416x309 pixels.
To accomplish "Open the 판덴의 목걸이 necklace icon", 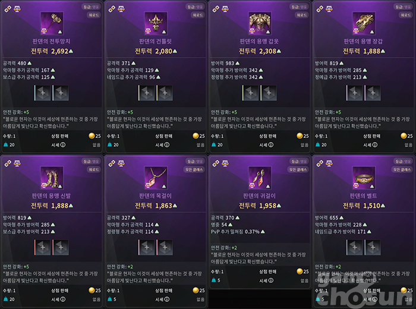I will [x=156, y=178].
